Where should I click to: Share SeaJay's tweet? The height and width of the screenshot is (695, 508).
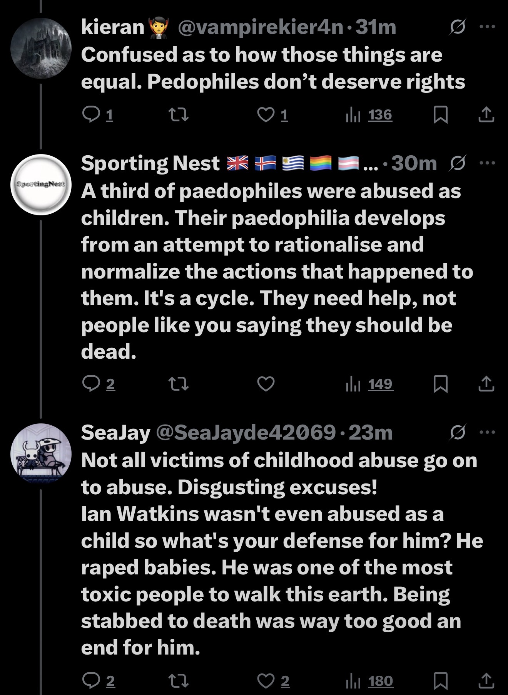(486, 681)
